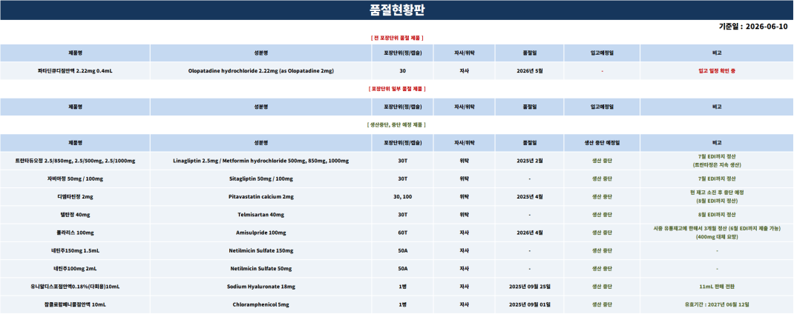The height and width of the screenshot is (314, 794).
Task: Click the Sitagliptin 50mg / 100mg cell
Action: point(260,179)
